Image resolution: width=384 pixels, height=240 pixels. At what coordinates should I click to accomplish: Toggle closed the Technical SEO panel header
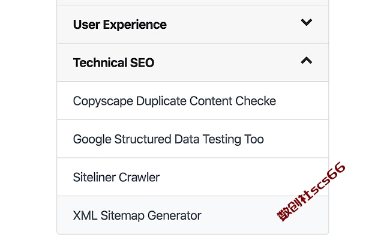click(193, 62)
